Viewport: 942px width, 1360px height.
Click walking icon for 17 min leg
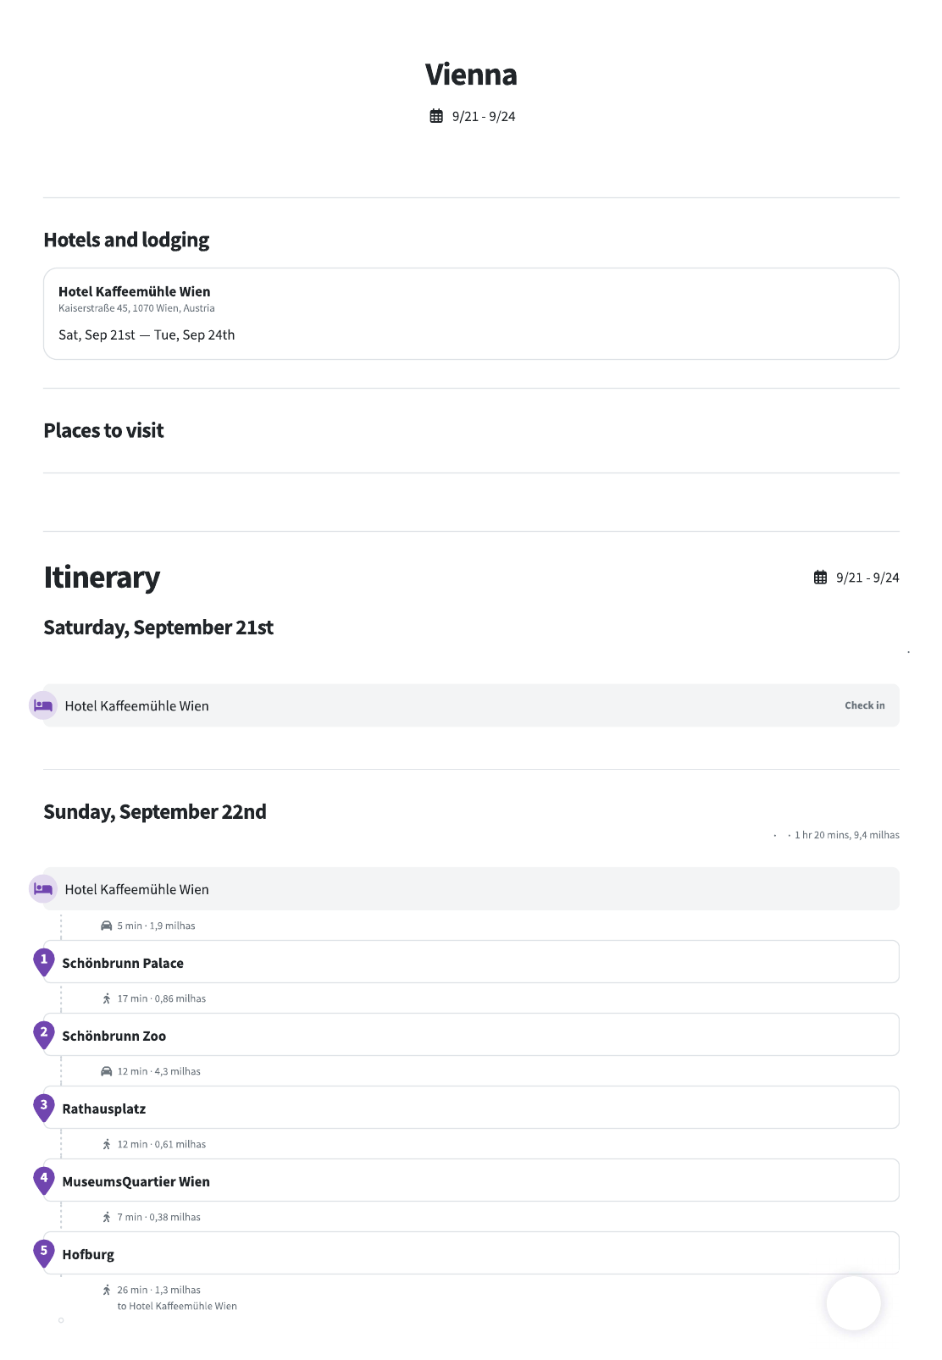pos(107,998)
